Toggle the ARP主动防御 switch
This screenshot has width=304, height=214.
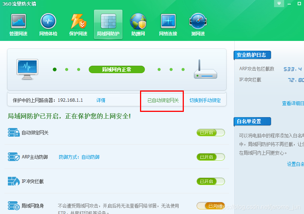pos(210,157)
